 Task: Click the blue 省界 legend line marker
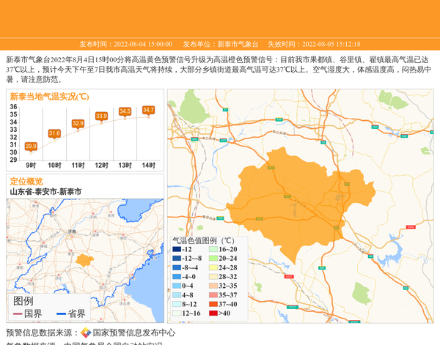(61, 314)
